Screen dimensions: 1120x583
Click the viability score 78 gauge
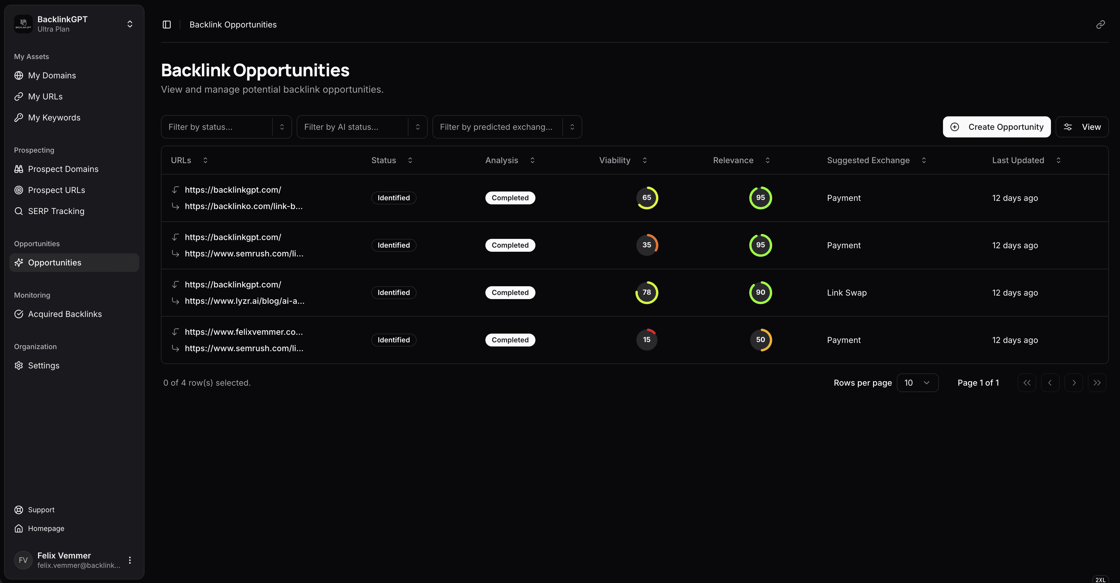click(x=647, y=293)
